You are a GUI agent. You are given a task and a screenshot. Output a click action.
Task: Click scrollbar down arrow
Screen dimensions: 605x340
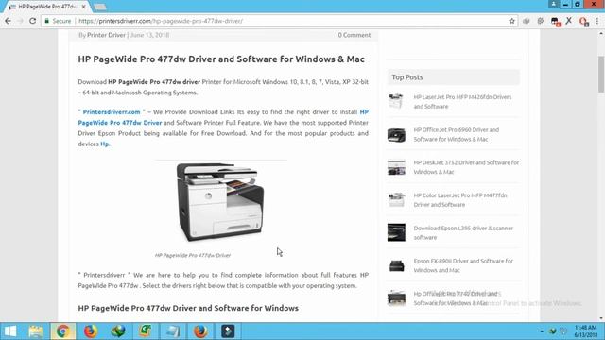click(601, 318)
